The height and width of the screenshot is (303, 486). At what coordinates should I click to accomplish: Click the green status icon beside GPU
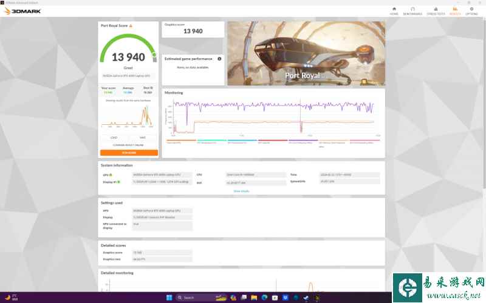click(111, 175)
